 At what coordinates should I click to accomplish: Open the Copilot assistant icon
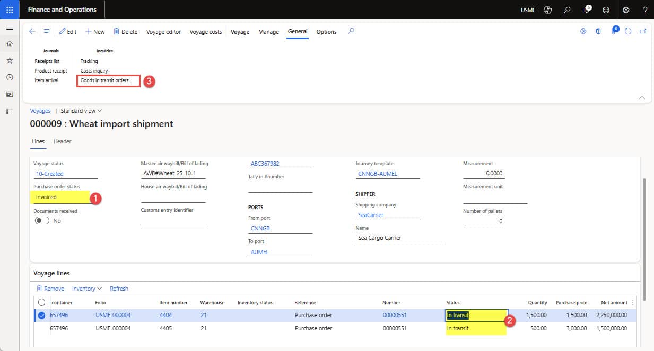(547, 10)
